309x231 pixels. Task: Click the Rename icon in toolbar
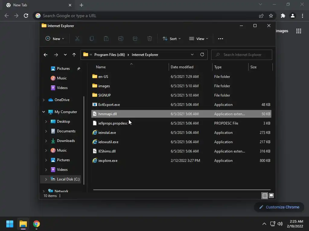(121, 39)
